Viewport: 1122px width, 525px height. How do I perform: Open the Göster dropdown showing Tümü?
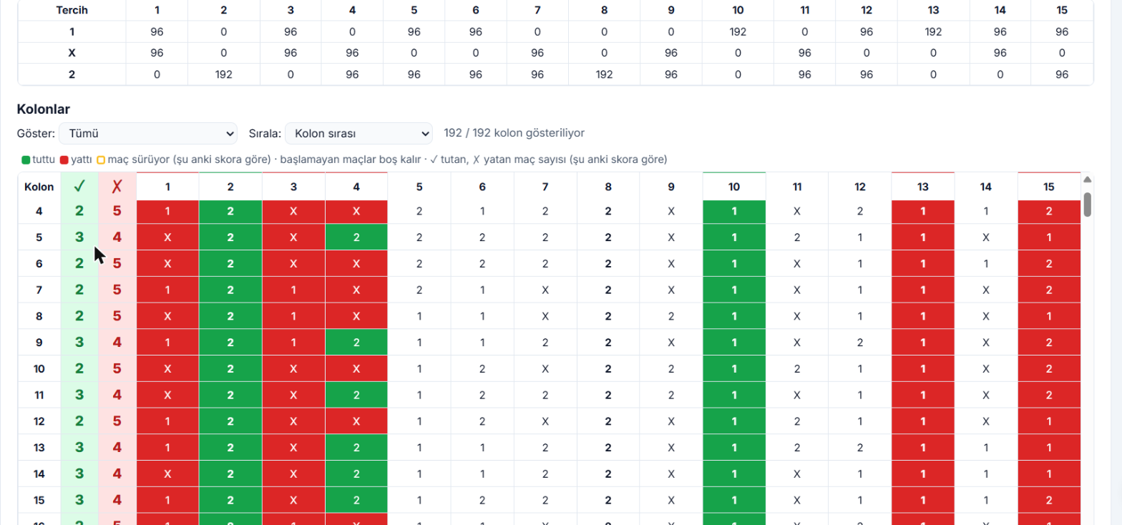[148, 134]
